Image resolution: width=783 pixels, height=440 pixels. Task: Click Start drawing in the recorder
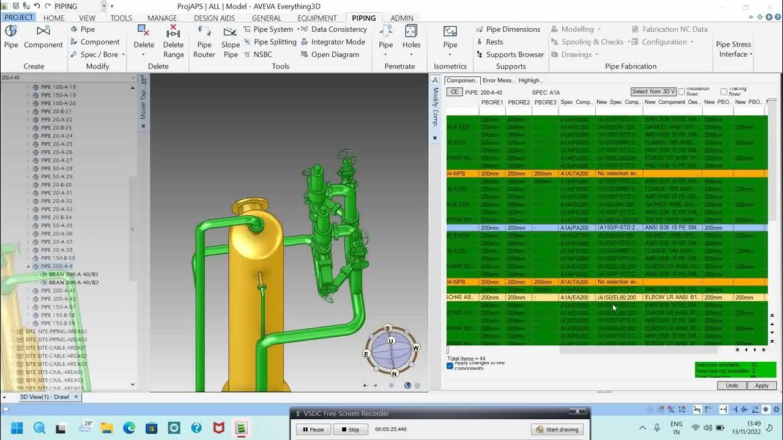(x=557, y=429)
